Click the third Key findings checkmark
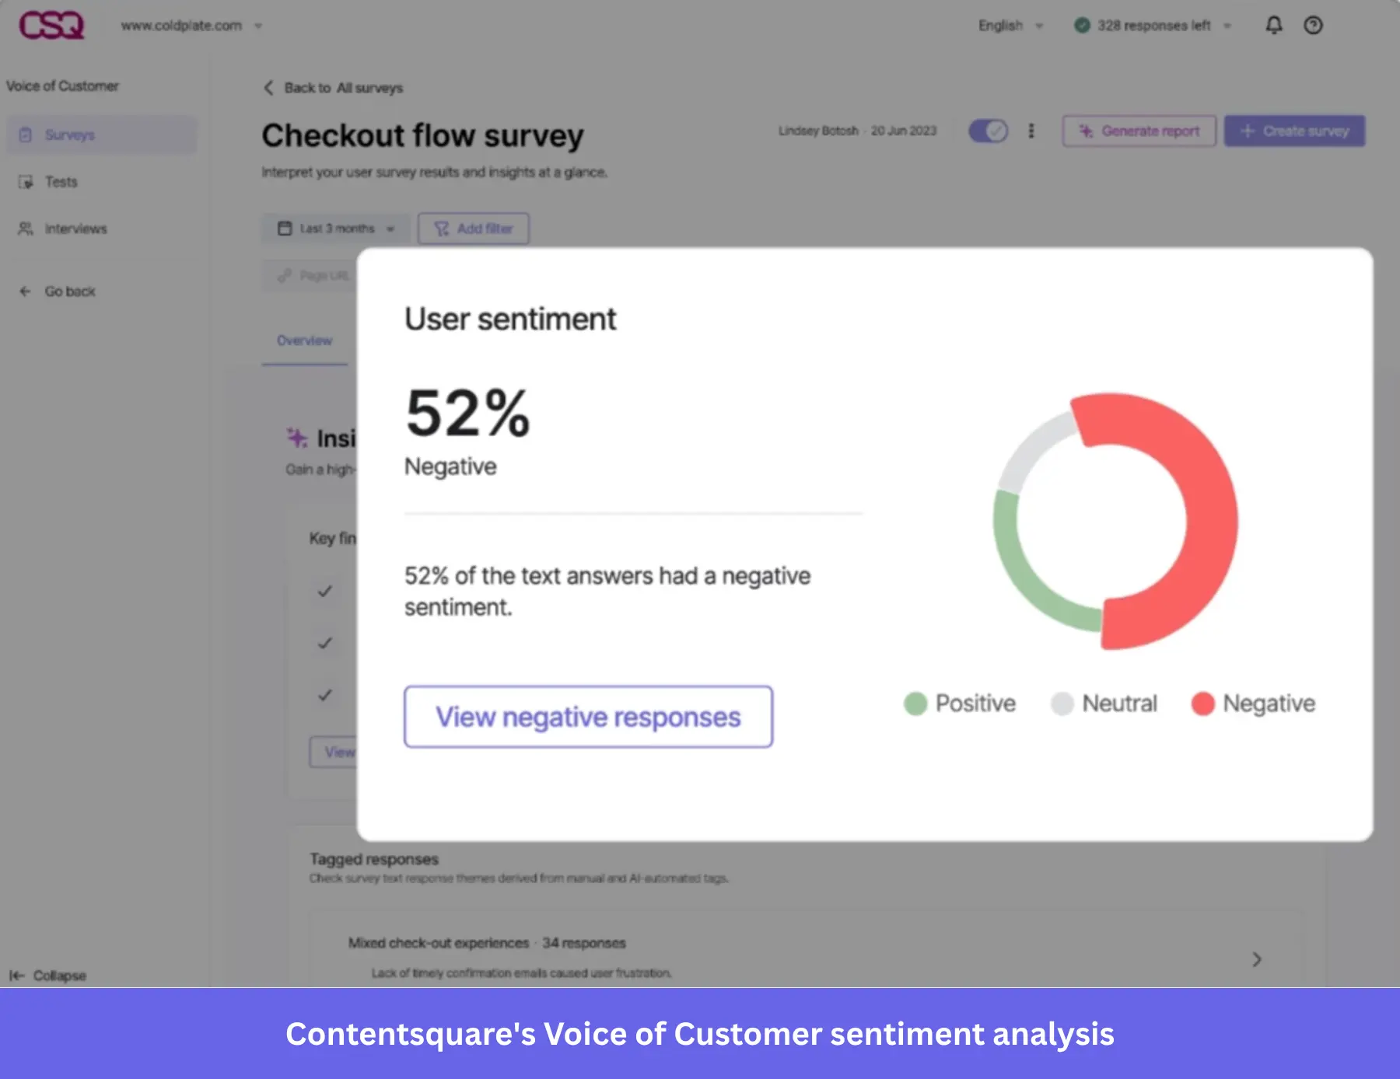This screenshot has width=1400, height=1079. click(325, 695)
